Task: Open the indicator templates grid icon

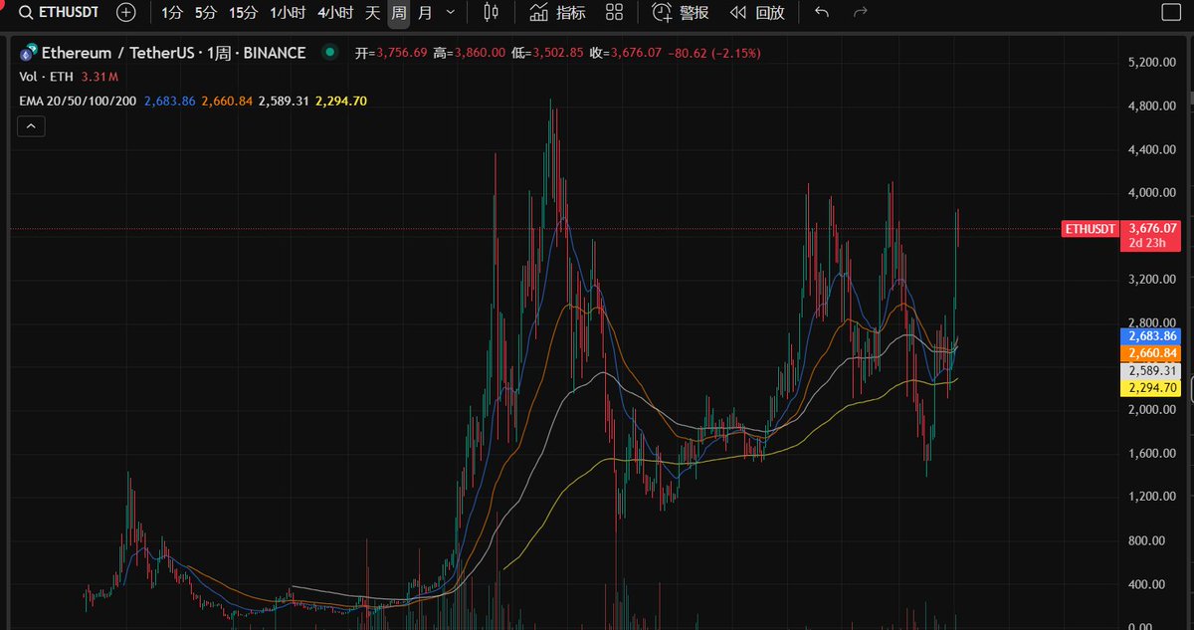Action: (615, 13)
